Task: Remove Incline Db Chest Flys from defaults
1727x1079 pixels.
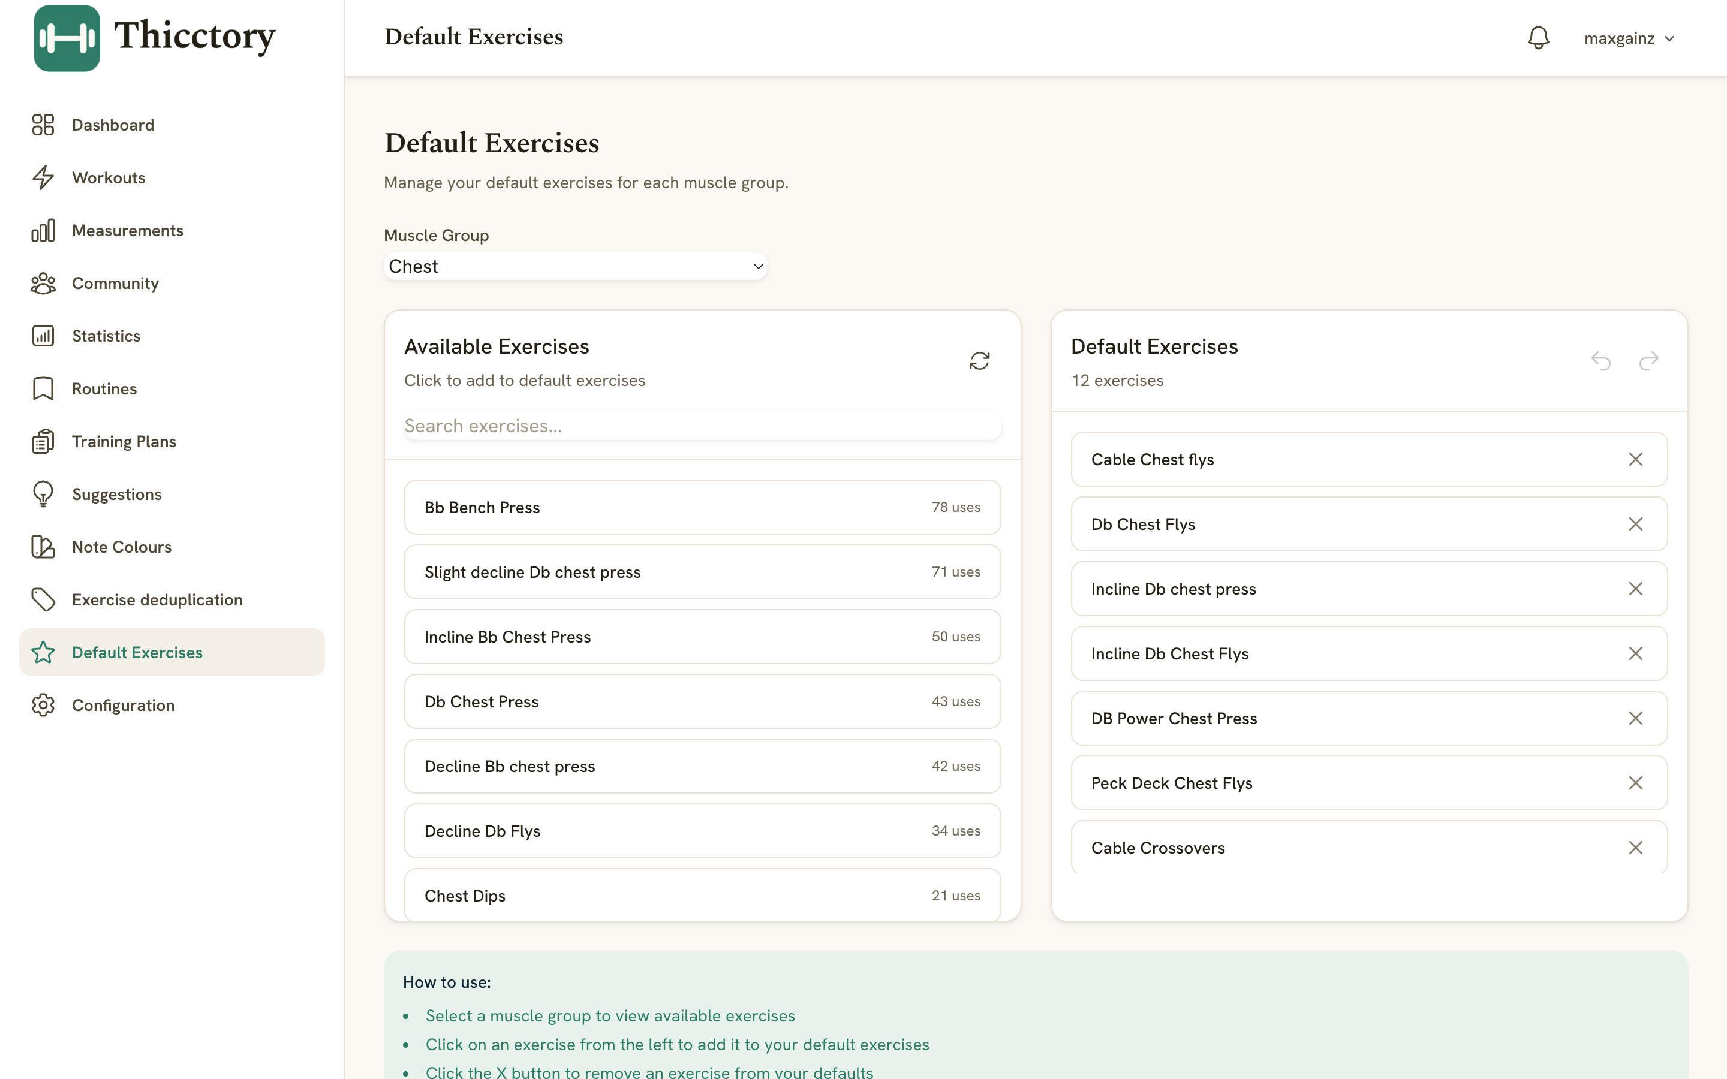Action: coord(1636,653)
